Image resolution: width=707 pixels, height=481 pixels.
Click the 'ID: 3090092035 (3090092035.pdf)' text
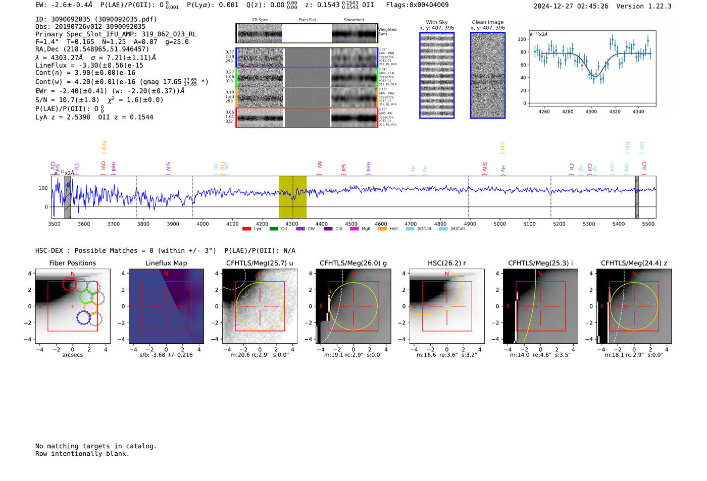coord(96,19)
